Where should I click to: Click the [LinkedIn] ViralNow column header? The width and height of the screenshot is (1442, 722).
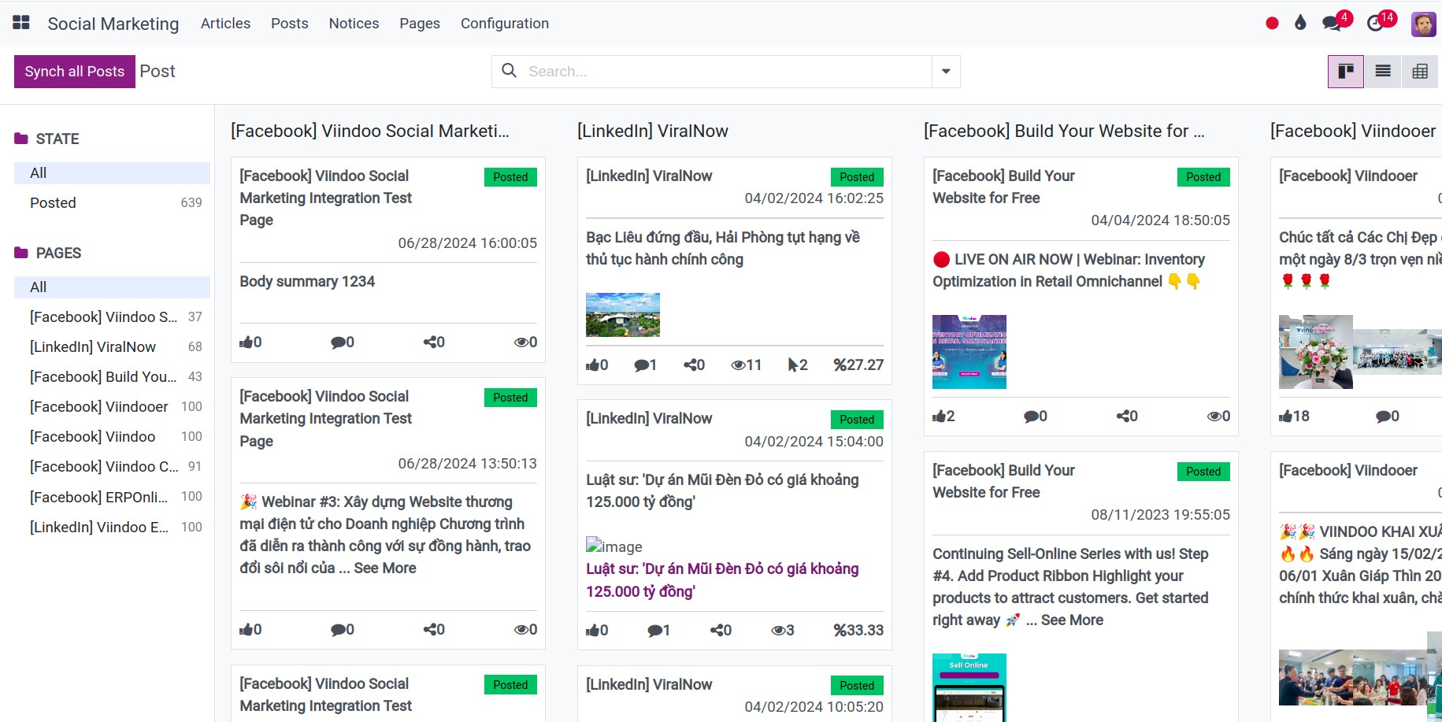click(653, 131)
